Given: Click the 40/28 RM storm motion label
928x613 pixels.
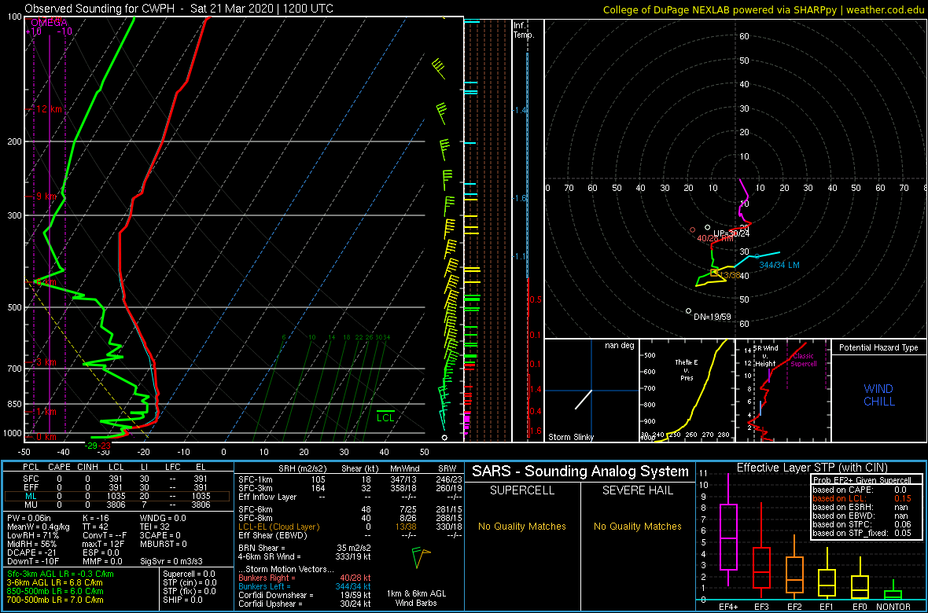Looking at the screenshot, I should coord(716,238).
